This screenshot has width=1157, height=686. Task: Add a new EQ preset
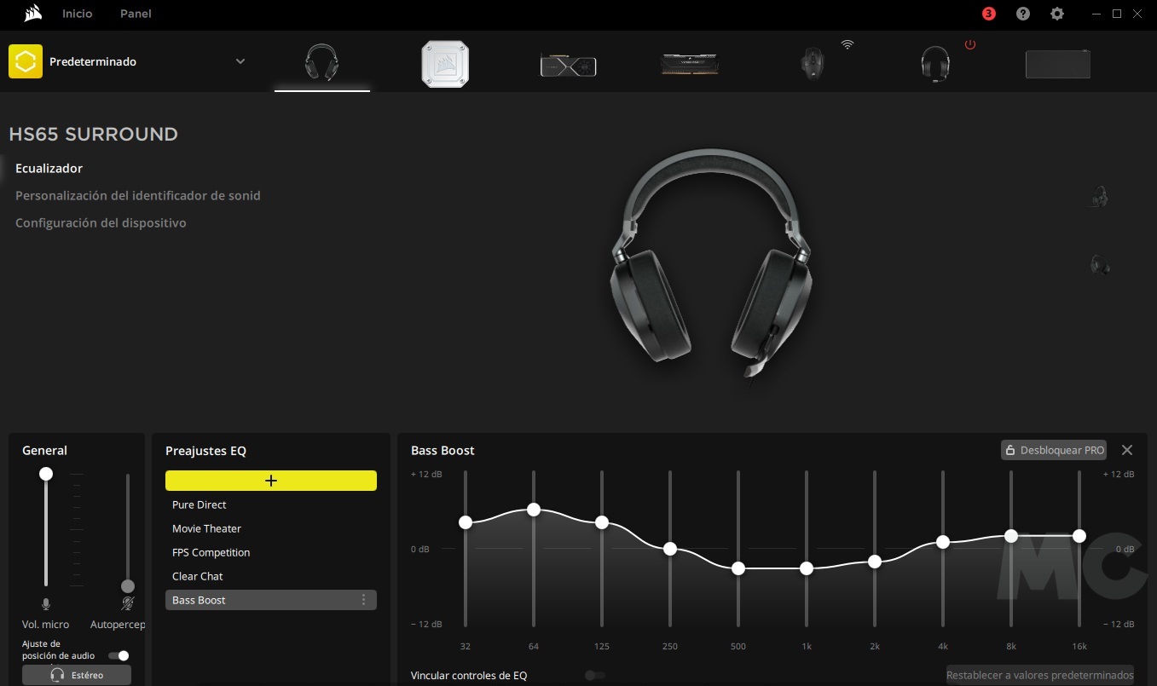[271, 481]
